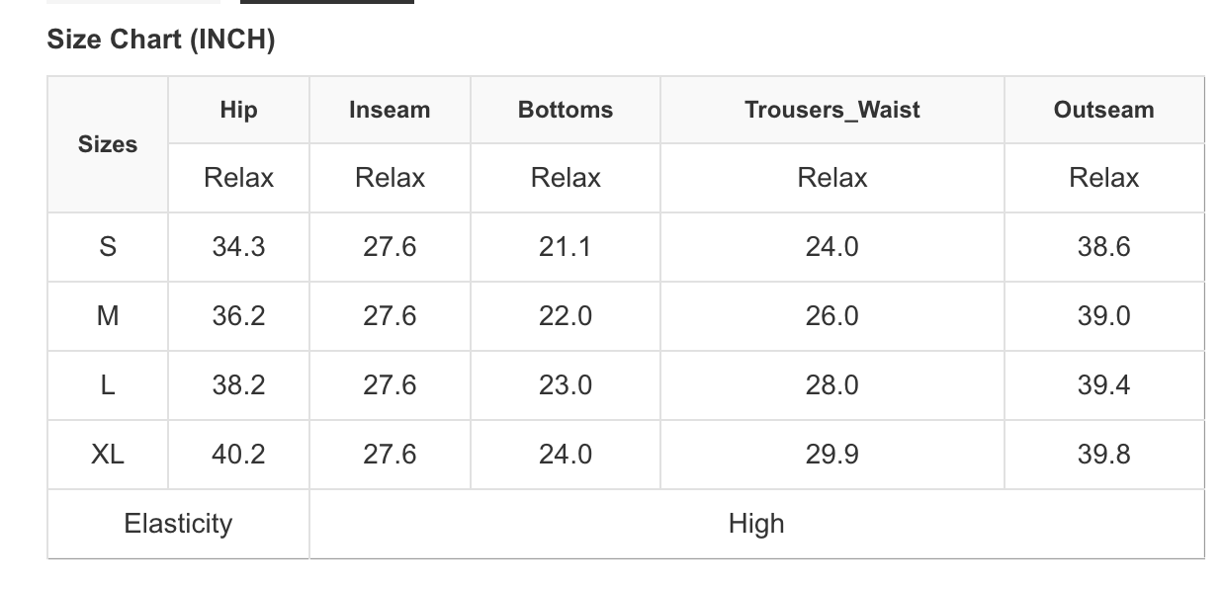Viewport: 1224px width, 589px height.
Task: Click the Size Chart (INCH) heading
Action: click(161, 40)
